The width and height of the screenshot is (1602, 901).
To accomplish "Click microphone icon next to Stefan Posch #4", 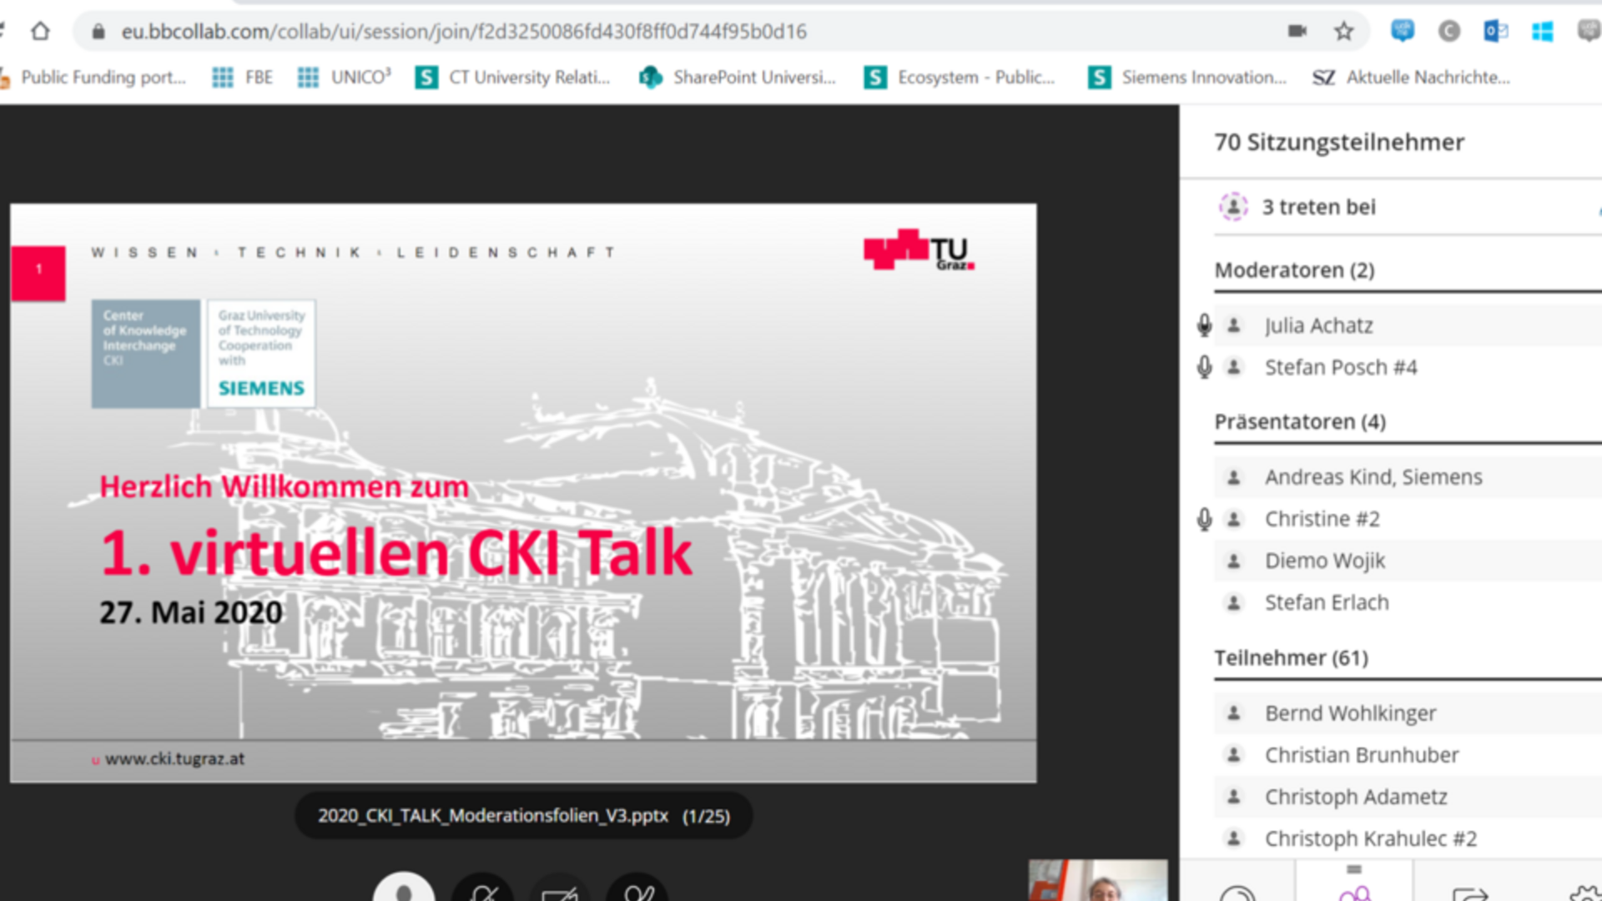I will (1204, 367).
